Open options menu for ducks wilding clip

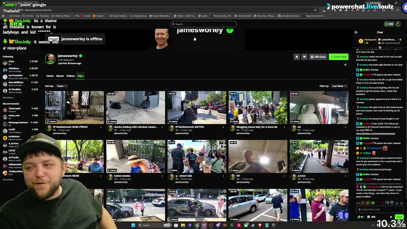pos(162,127)
